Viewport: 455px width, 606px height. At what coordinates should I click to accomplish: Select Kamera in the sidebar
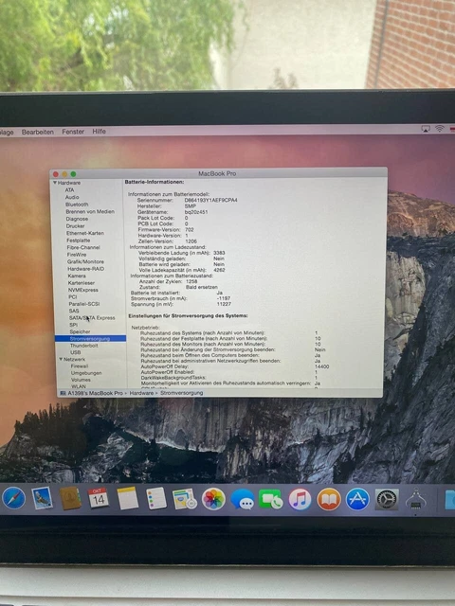click(x=77, y=276)
